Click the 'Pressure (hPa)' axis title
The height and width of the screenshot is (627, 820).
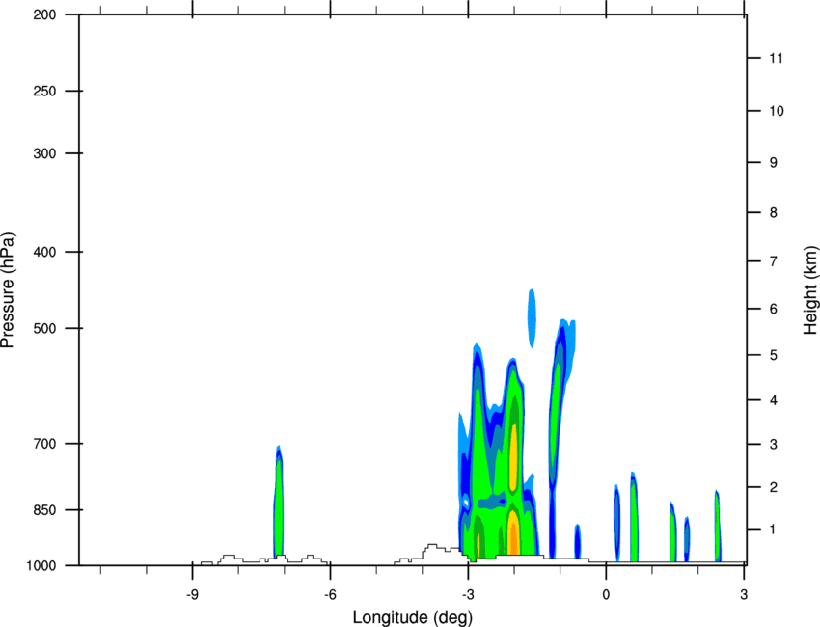[9, 290]
